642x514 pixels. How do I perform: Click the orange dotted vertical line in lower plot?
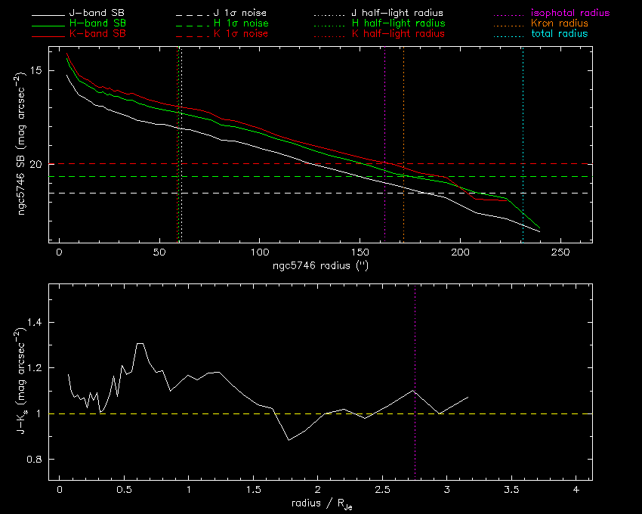[x=415, y=340]
